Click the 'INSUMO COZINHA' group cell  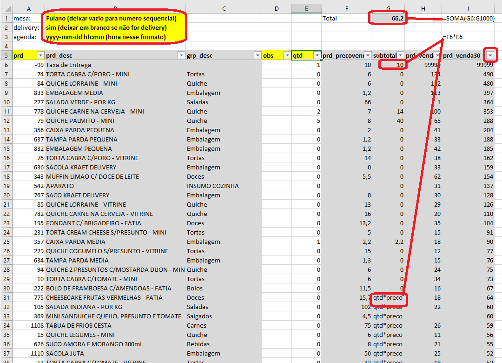(x=224, y=186)
